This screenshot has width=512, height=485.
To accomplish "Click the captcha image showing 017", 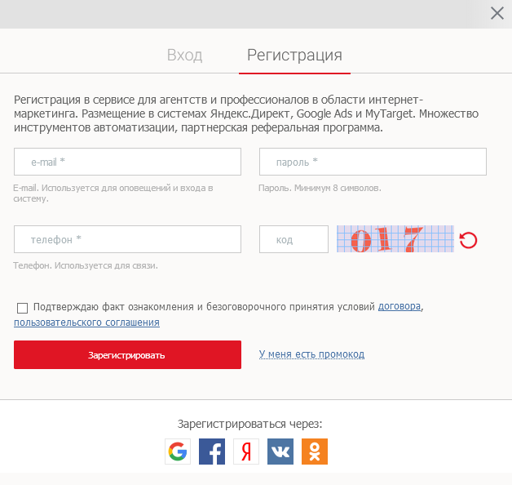I will click(x=395, y=239).
